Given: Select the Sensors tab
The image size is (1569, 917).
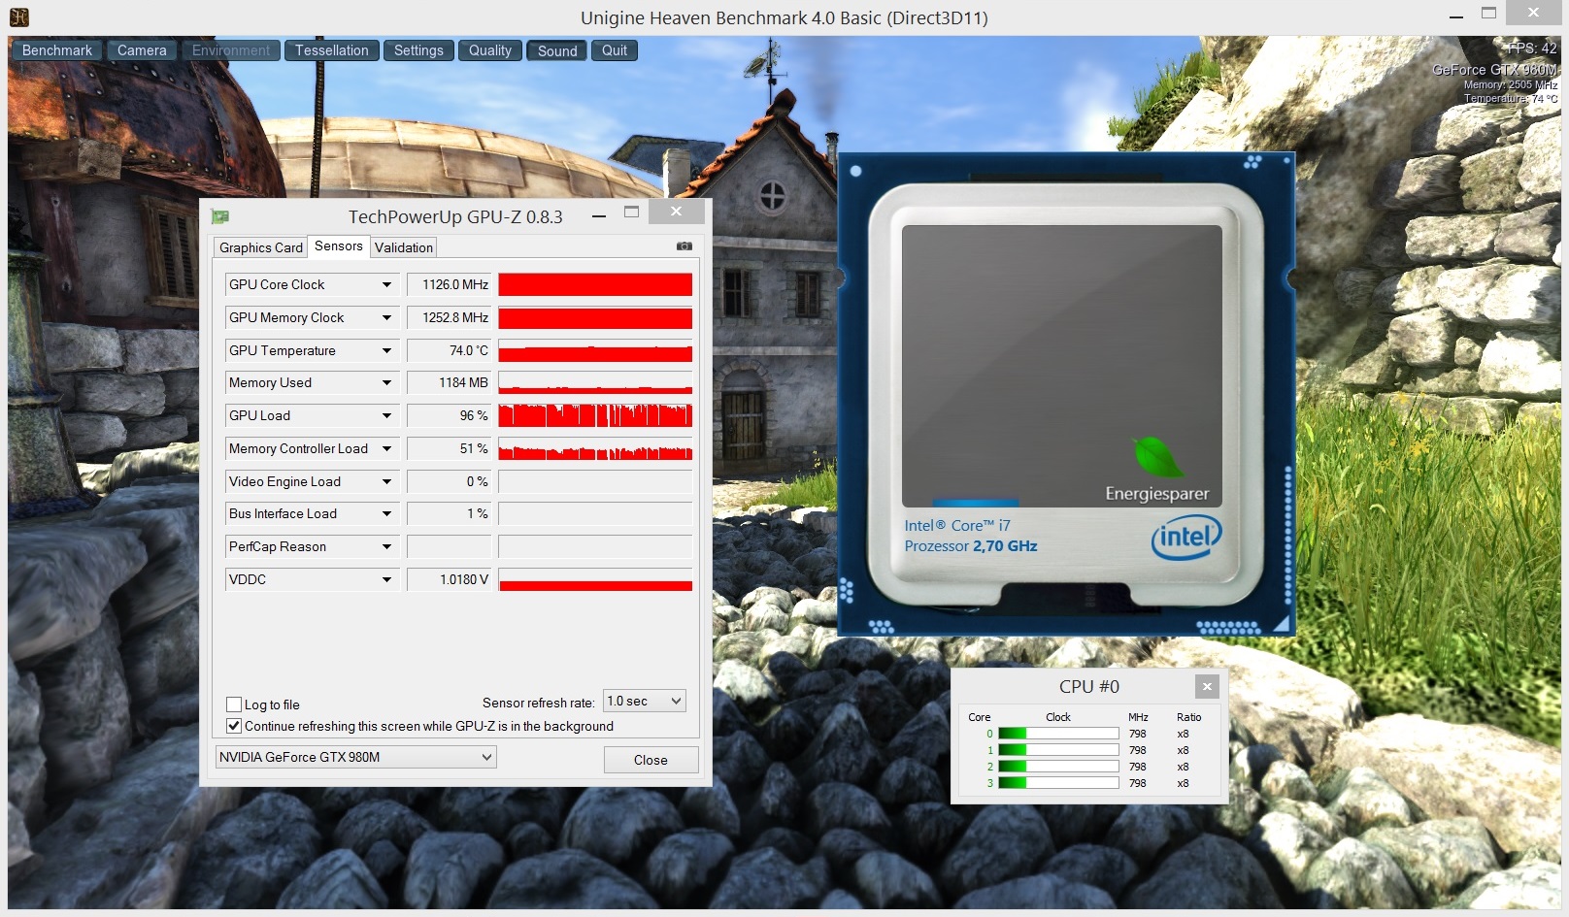Looking at the screenshot, I should [x=339, y=246].
